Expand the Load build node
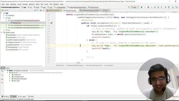Viewport: 179px width, 101px height. [x=10, y=75]
